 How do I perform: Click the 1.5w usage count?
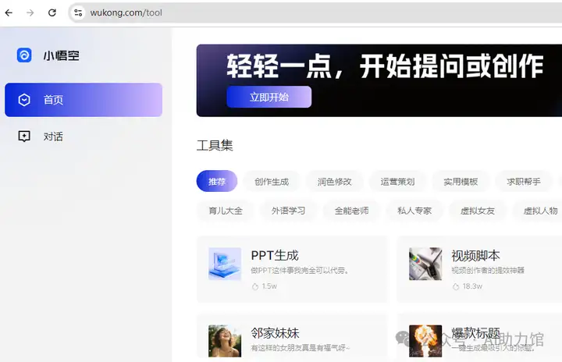(x=269, y=286)
